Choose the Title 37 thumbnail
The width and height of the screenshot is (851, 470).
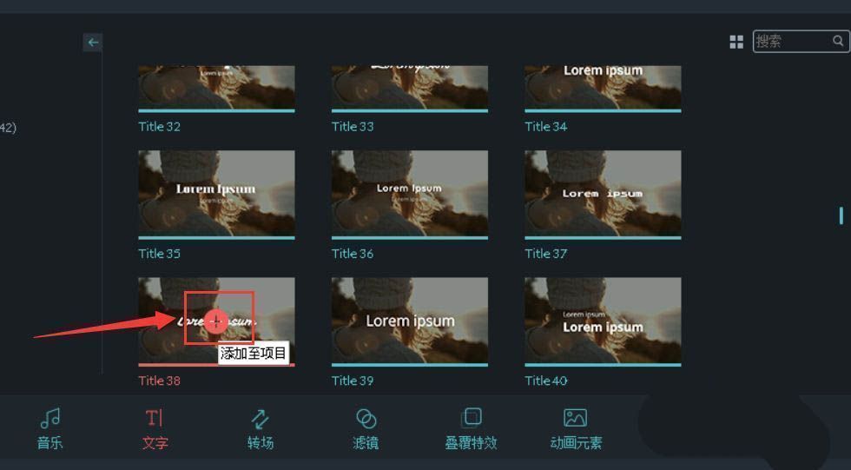pos(603,193)
